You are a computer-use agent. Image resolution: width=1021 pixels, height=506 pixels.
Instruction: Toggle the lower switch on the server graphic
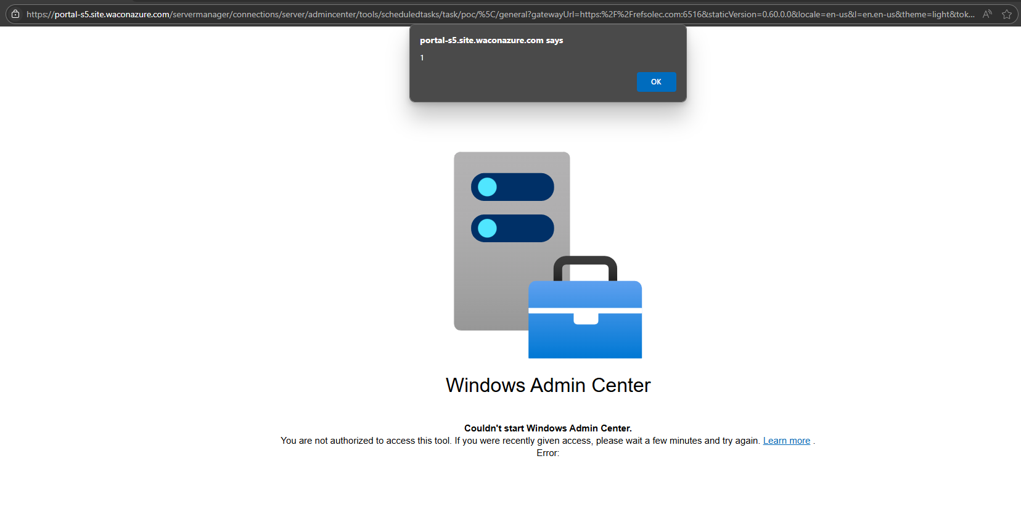[x=512, y=228]
